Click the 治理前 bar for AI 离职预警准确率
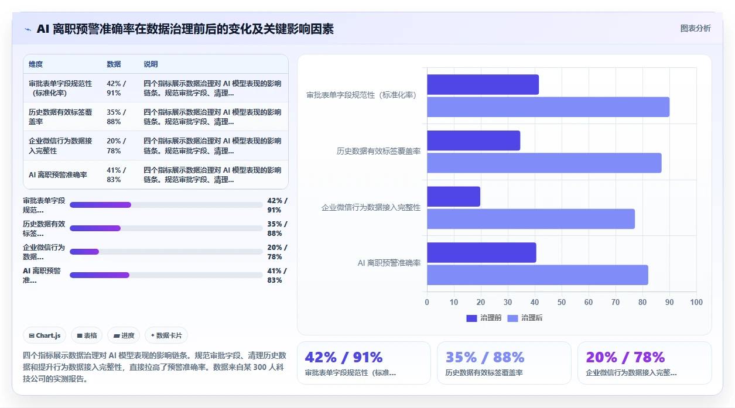 coord(481,252)
